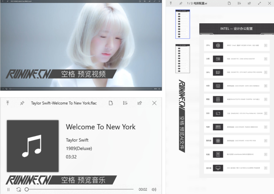
Task: Click the video progress bar at the bottom
Action: (x=77, y=88)
